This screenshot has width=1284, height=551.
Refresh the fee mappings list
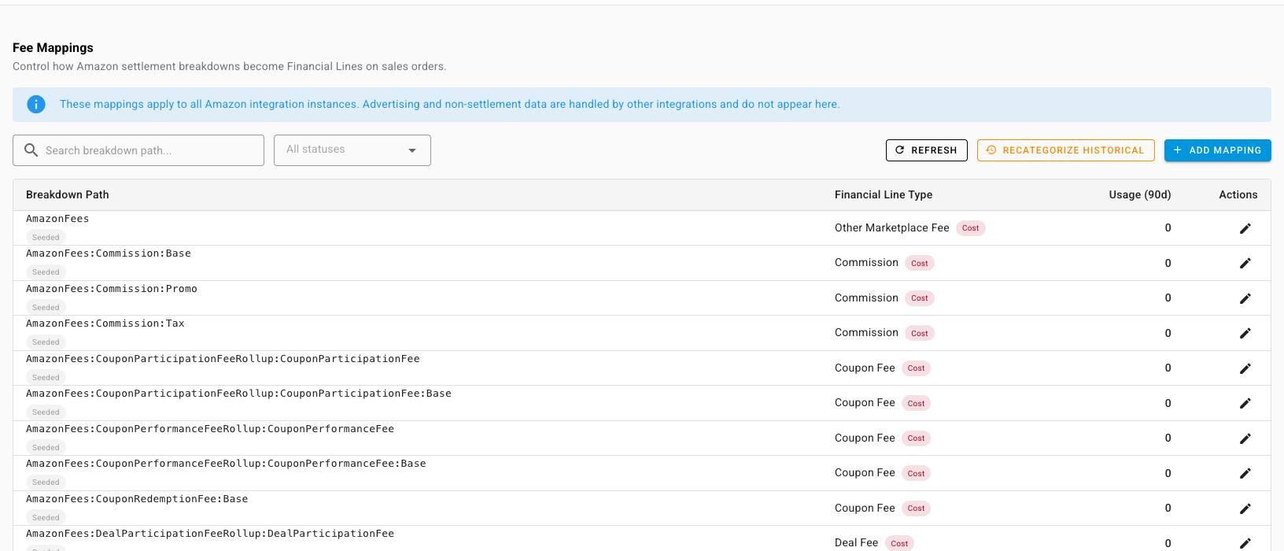[926, 150]
